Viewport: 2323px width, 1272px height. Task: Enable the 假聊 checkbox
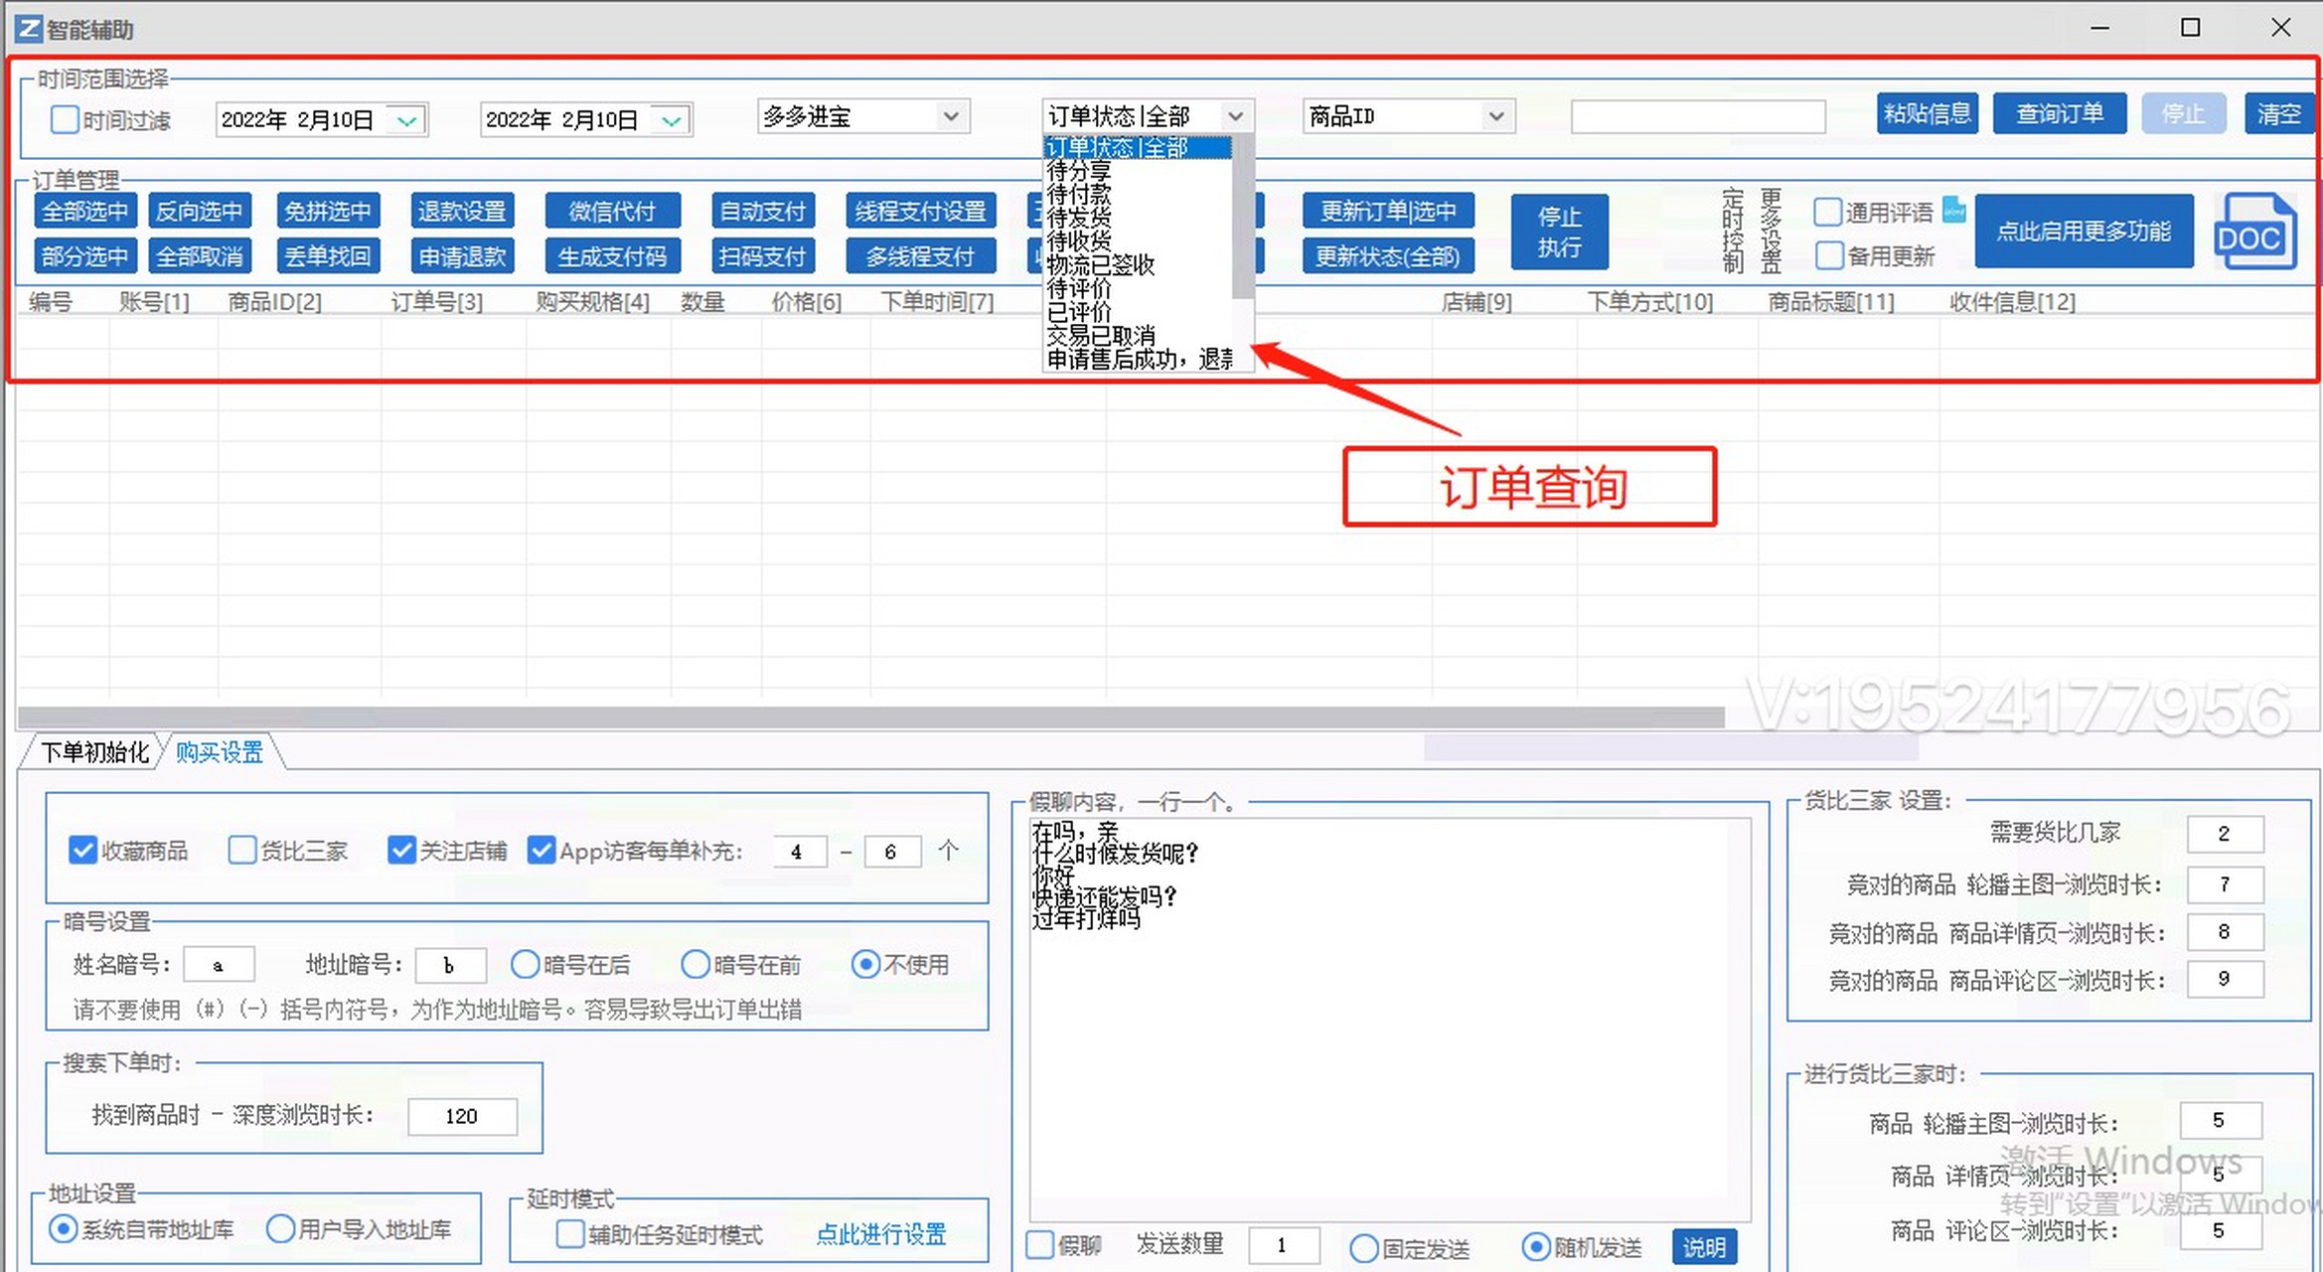[x=1039, y=1244]
